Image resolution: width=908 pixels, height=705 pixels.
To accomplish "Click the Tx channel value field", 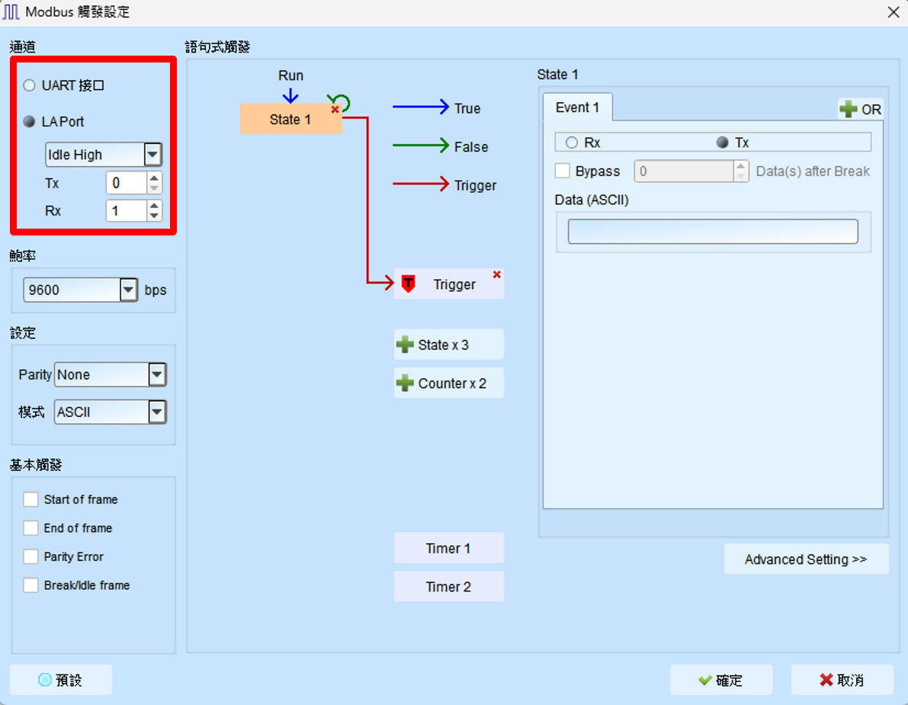I will 127,183.
